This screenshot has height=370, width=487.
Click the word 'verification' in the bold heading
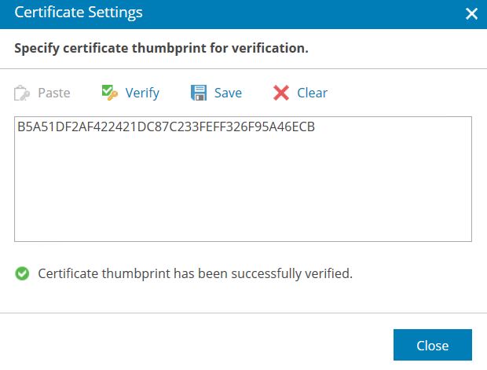(x=270, y=49)
